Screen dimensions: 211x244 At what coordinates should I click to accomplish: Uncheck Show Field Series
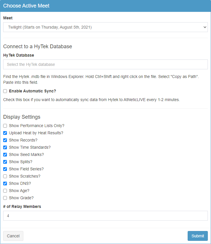(5, 169)
